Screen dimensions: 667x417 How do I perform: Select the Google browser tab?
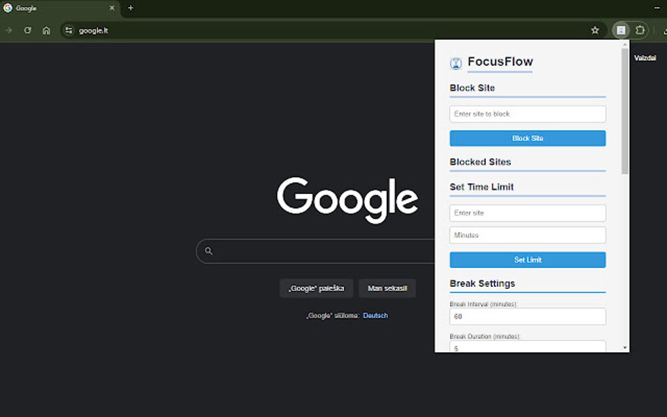point(59,8)
